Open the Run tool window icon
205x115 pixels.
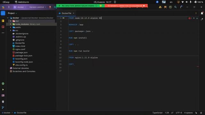coord(3,89)
